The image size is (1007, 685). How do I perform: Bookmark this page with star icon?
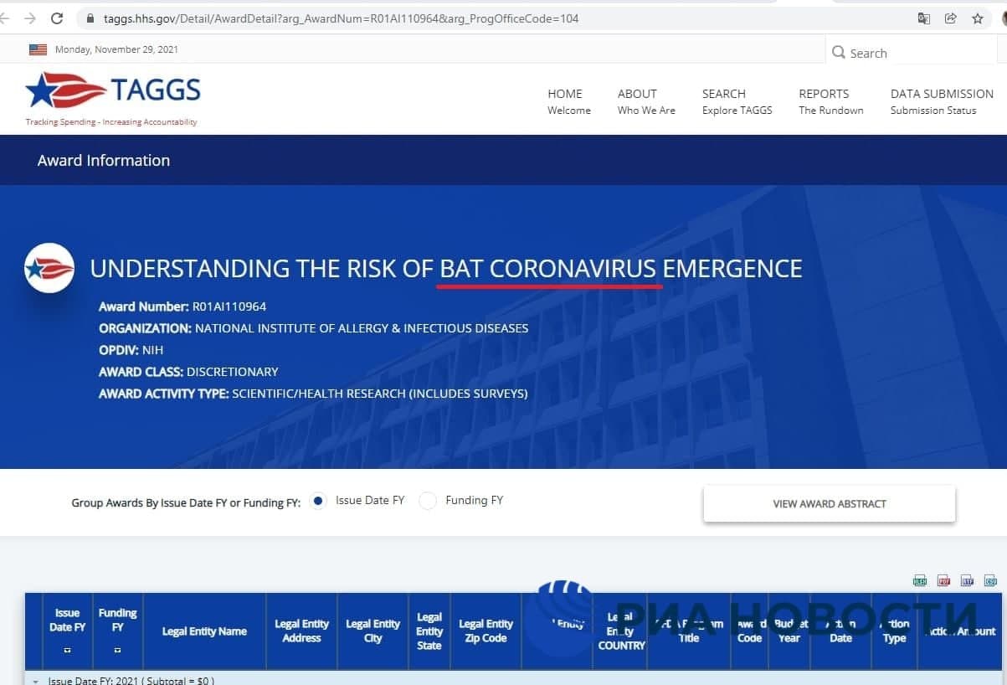pos(977,18)
